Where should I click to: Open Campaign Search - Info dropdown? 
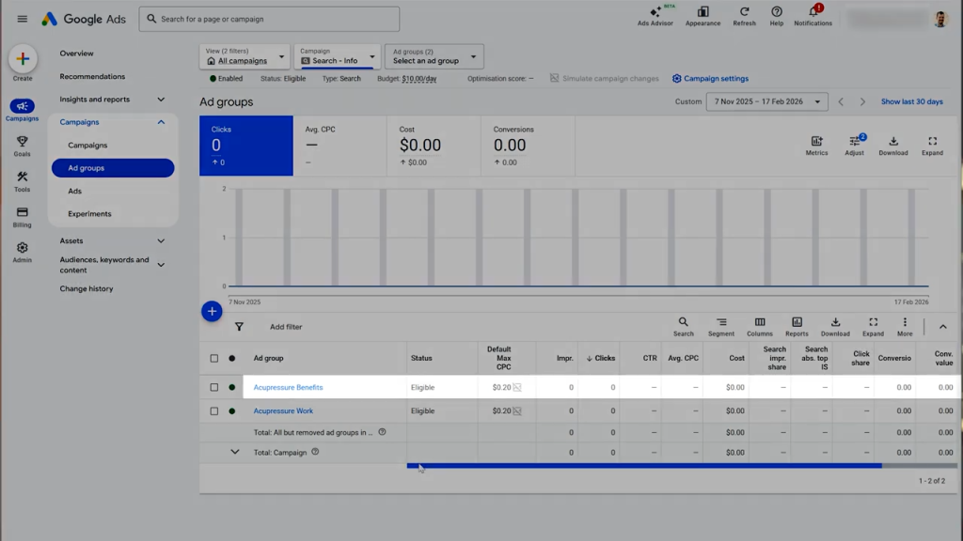pyautogui.click(x=338, y=56)
